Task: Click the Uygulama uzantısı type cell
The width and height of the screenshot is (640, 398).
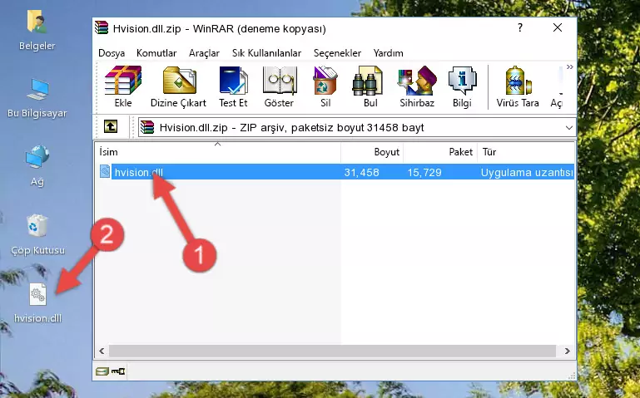Action: pos(527,172)
